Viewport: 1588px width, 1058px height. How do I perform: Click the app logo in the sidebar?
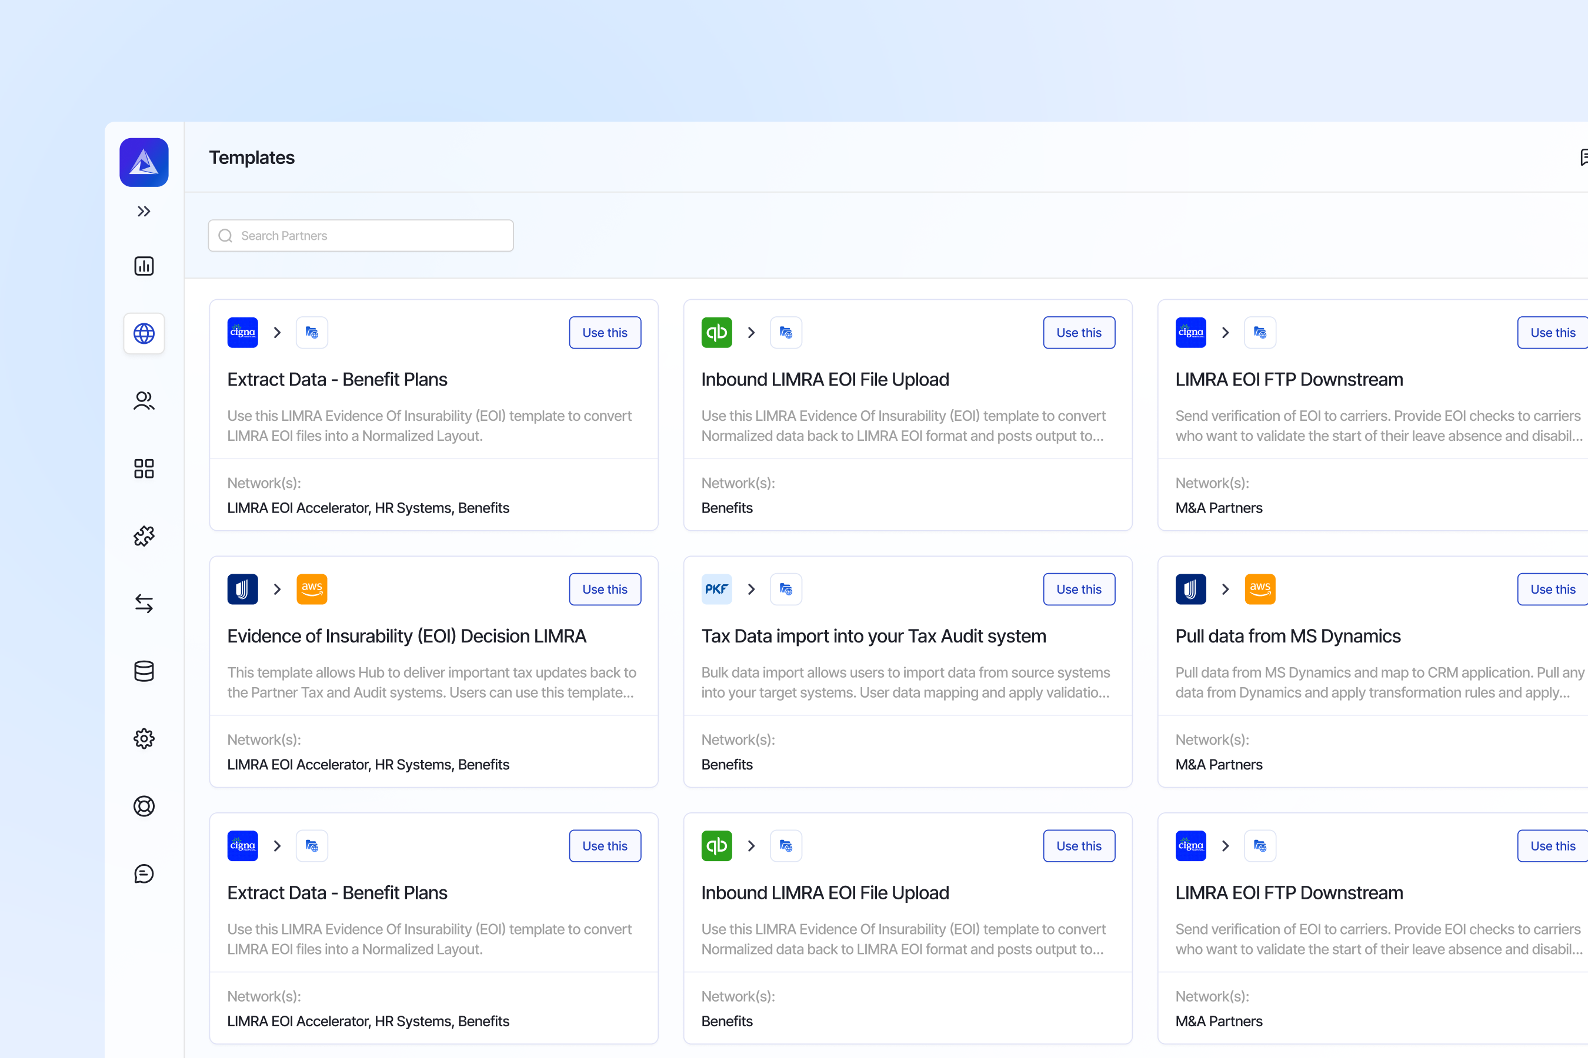144,163
